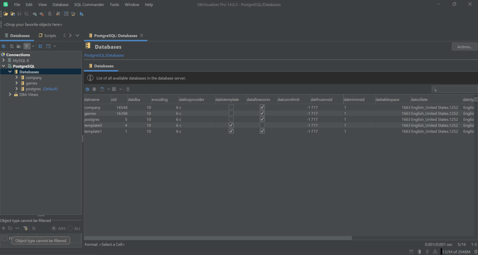Image resolution: width=478 pixels, height=255 pixels.
Task: Click the search field above the table
Action: pos(456,89)
